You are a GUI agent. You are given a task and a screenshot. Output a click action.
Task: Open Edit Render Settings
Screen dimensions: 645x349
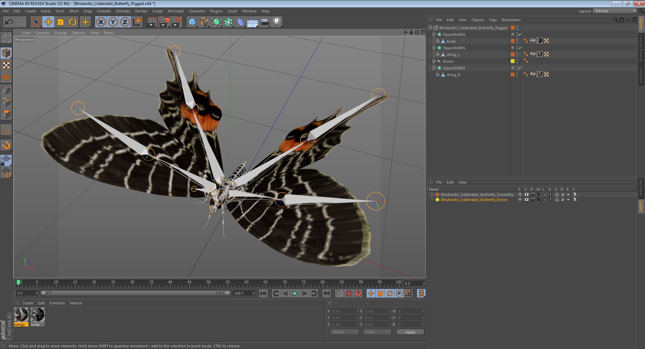coord(176,22)
